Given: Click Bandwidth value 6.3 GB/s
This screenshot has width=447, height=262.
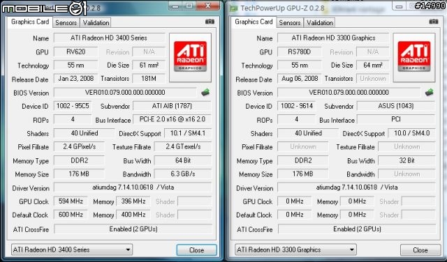Looking at the screenshot, I should (183, 174).
